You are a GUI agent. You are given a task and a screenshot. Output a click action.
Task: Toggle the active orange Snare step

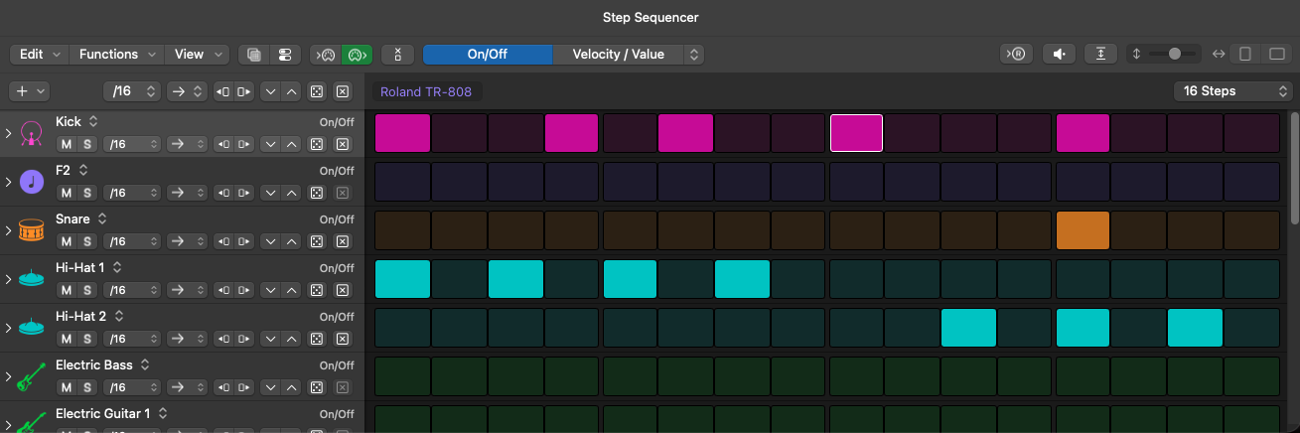(1083, 230)
